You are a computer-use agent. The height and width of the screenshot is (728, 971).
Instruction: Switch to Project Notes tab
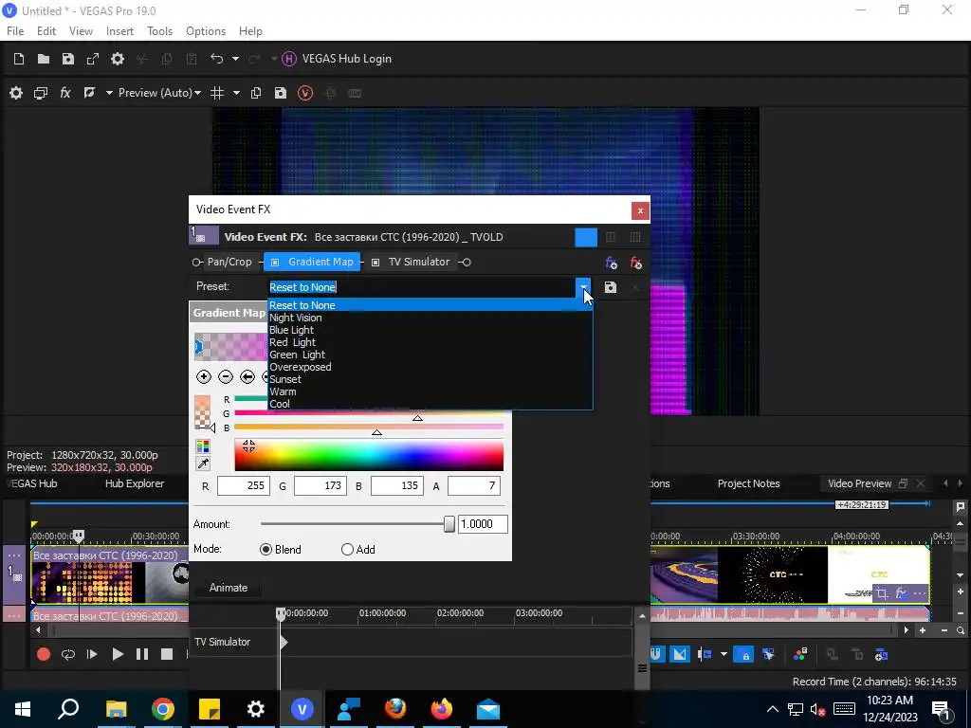pos(748,483)
